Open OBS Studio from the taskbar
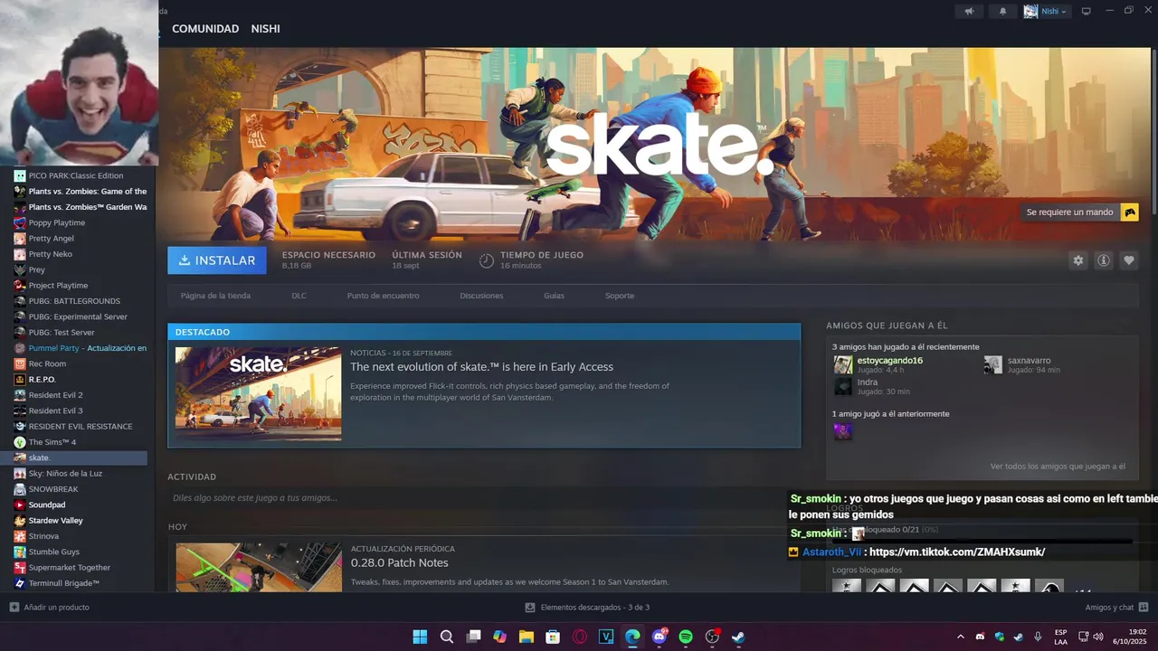The width and height of the screenshot is (1158, 651). coord(712,637)
